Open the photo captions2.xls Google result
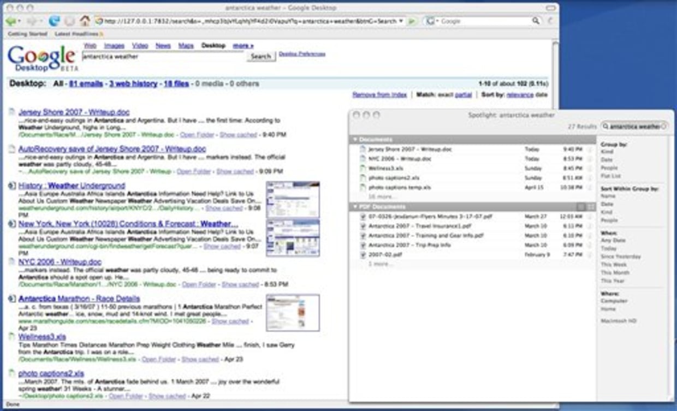 [51, 374]
